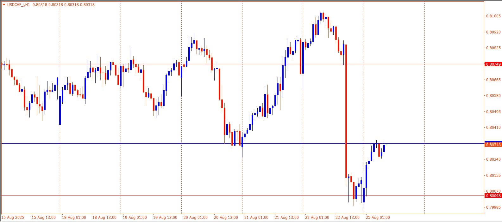
Task: Click price scale label 0.81005
Action: pyautogui.click(x=493, y=16)
